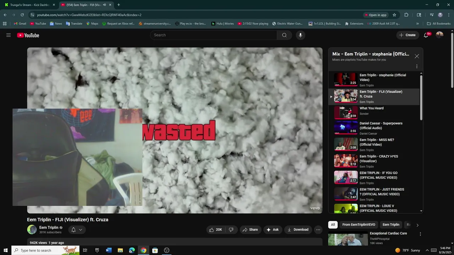Screen dimensions: 454x255
Task: Show hidden system tray icons
Action: [x=427, y=250]
